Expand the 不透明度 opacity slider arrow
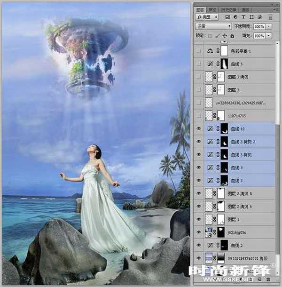282x287 pixels. click(268, 26)
